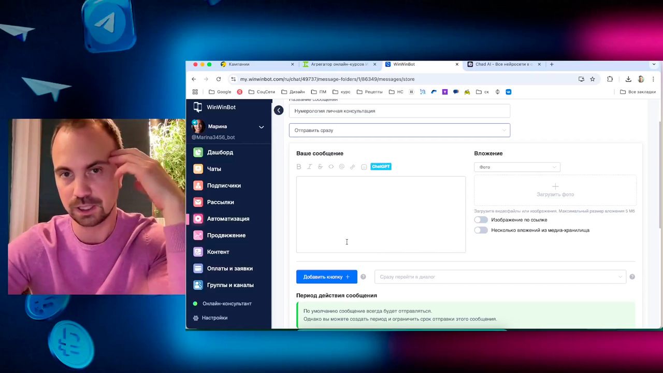Open the apps grid in bookmarks bar
Image resolution: width=663 pixels, height=373 pixels.
click(x=195, y=92)
